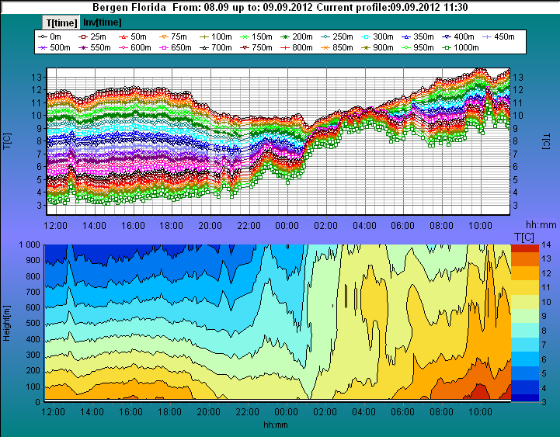Click the Bergen Florida chart title

[129, 6]
